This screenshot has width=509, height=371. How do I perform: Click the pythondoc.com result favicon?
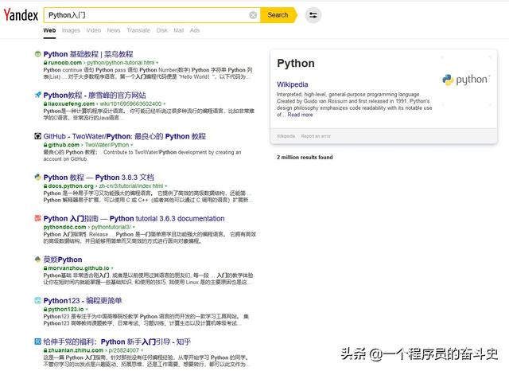[37, 218]
